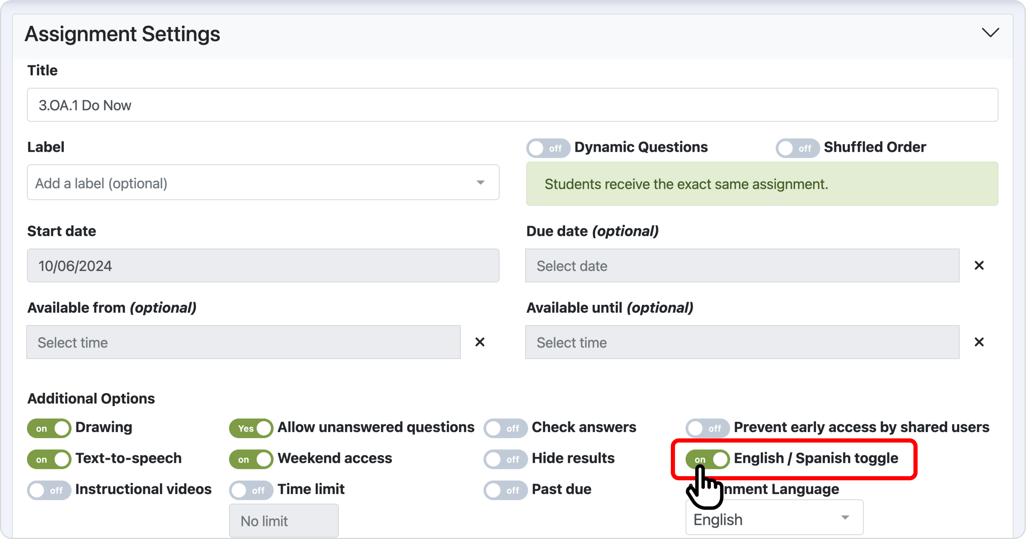Open the Start date picker
Image resolution: width=1026 pixels, height=539 pixels.
[263, 265]
